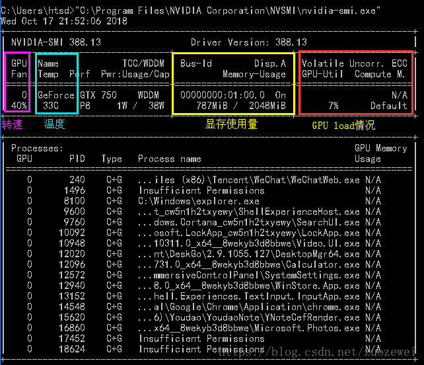This screenshot has width=424, height=365.
Task: Select the GPU Fan column header
Action: (x=19, y=69)
